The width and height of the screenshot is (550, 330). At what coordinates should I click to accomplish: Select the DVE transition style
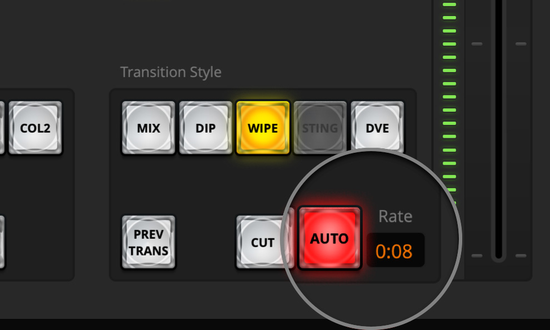(377, 128)
